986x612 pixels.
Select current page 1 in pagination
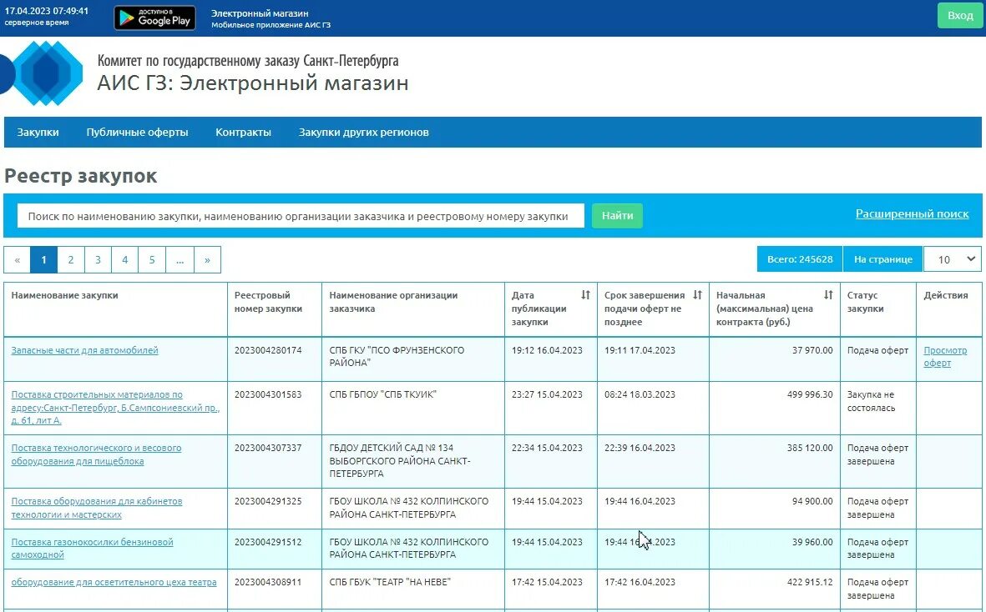pos(43,260)
